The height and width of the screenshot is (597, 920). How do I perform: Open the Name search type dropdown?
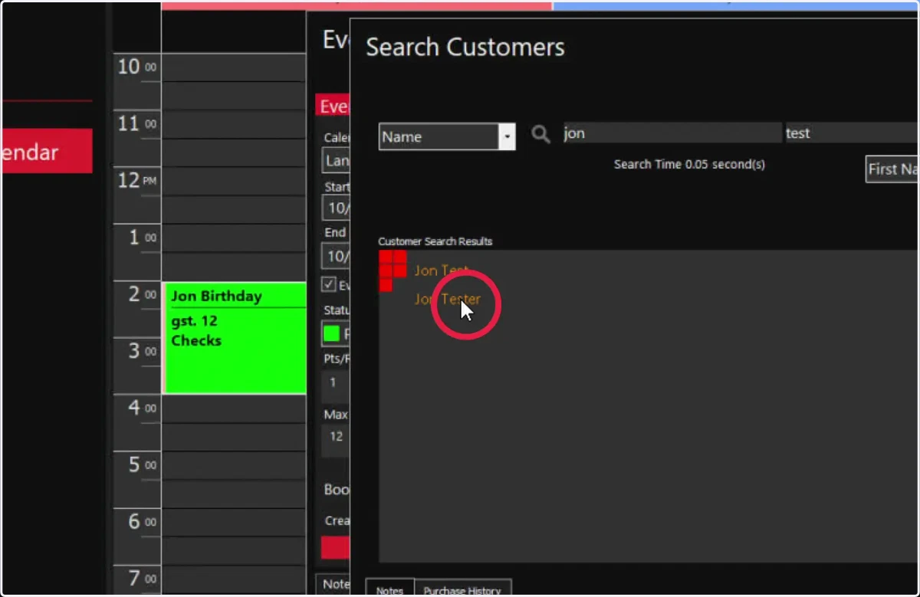(447, 136)
